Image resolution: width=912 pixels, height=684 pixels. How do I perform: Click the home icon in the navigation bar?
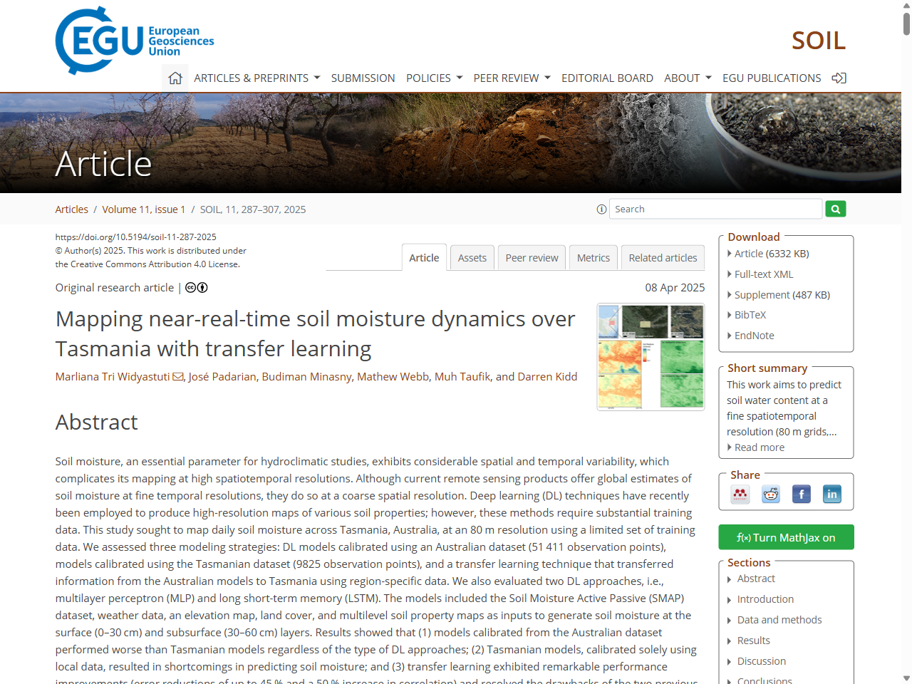click(x=175, y=78)
